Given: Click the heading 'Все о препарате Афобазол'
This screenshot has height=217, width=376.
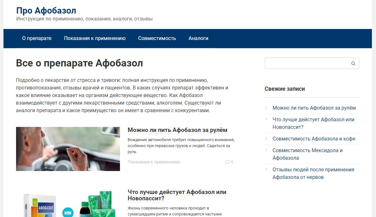Looking at the screenshot, I should [79, 63].
